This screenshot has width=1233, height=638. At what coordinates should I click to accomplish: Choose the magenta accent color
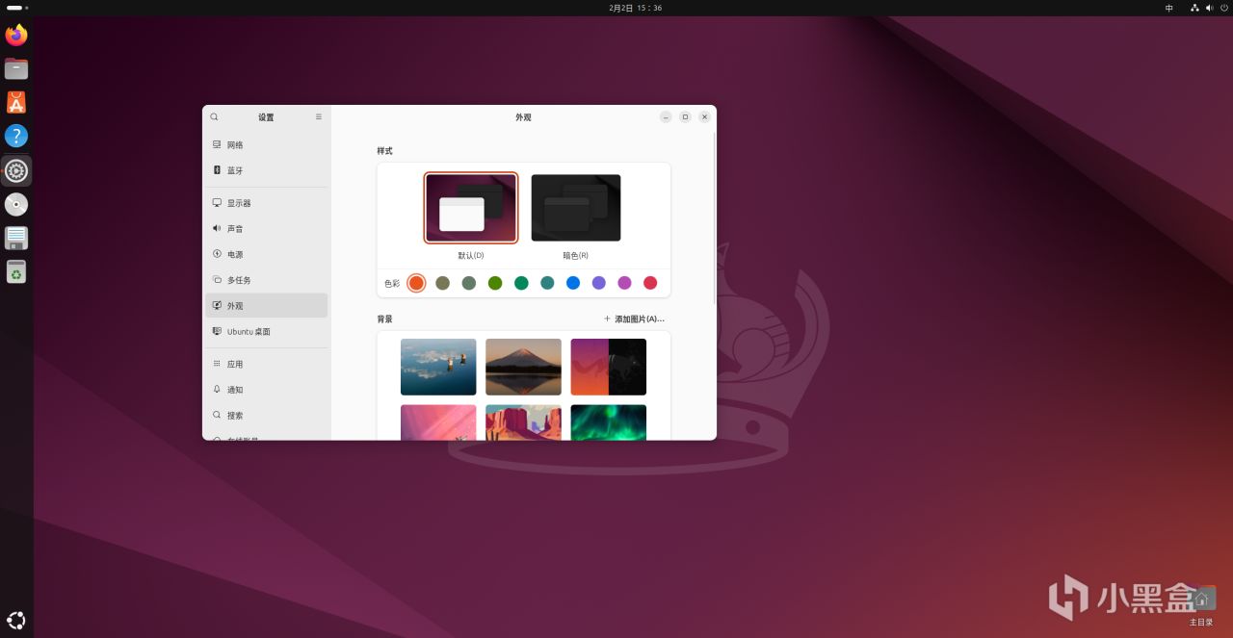[624, 283]
